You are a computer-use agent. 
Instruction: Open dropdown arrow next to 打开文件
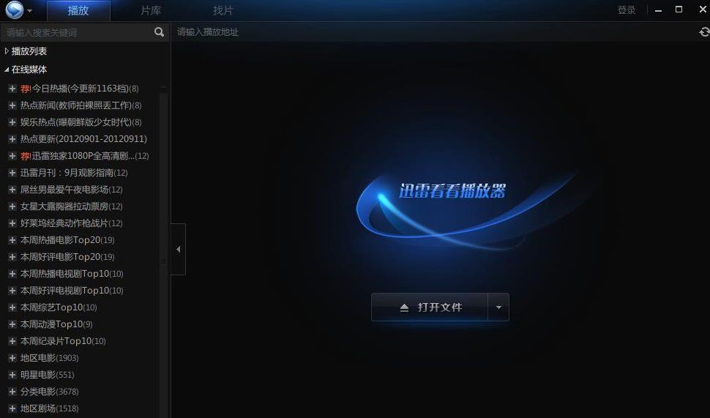point(498,307)
